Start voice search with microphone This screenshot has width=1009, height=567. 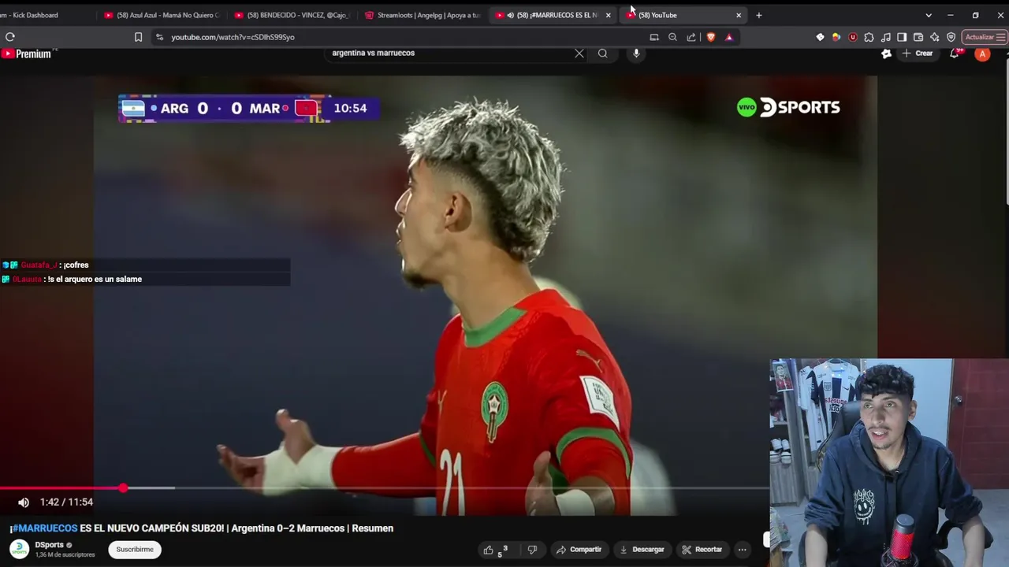pyautogui.click(x=636, y=53)
